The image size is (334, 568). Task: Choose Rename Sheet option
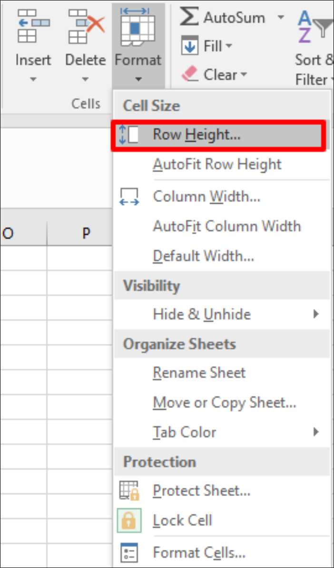tap(199, 373)
